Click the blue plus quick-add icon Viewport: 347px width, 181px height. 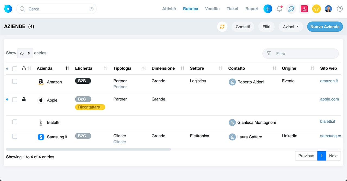[x=268, y=9]
